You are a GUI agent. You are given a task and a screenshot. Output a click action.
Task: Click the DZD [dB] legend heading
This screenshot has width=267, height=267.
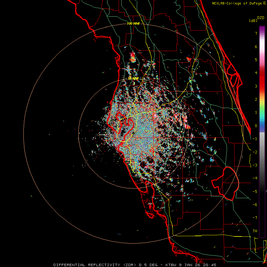click(257, 19)
